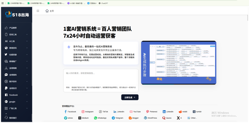
Task: Open the AI bookmark with the purple icon
Action: pos(76,3)
